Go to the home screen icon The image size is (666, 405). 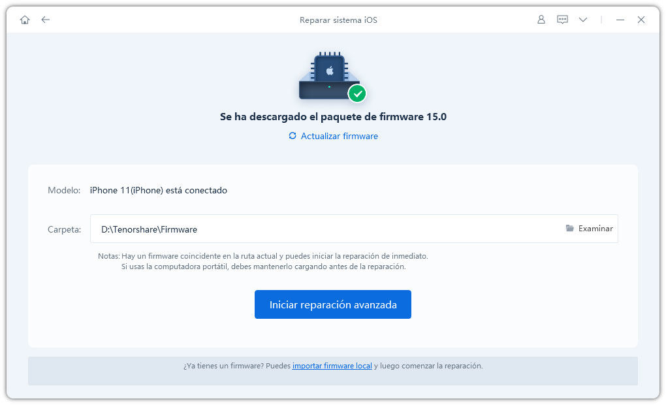coord(25,20)
